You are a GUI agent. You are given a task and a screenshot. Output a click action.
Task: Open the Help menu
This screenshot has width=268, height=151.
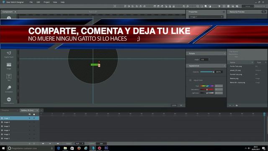[62, 2]
